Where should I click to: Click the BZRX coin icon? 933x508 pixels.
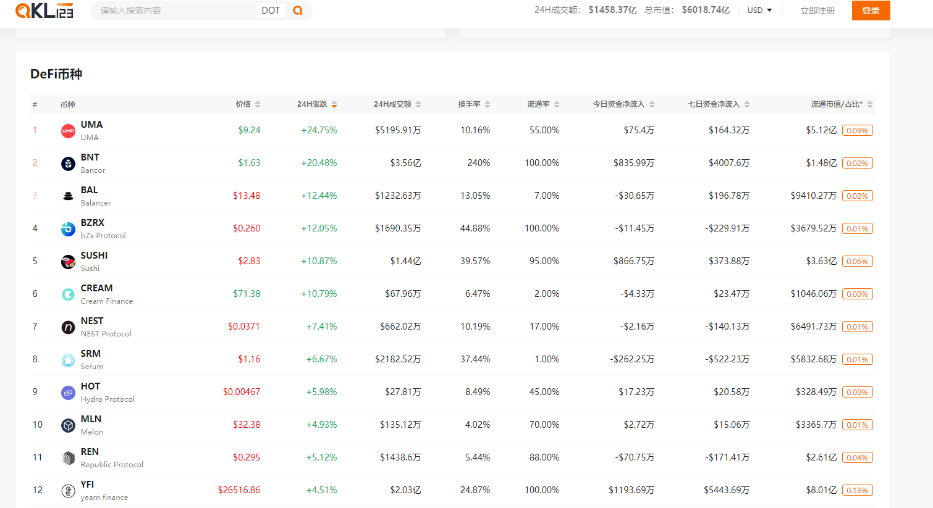(x=68, y=228)
